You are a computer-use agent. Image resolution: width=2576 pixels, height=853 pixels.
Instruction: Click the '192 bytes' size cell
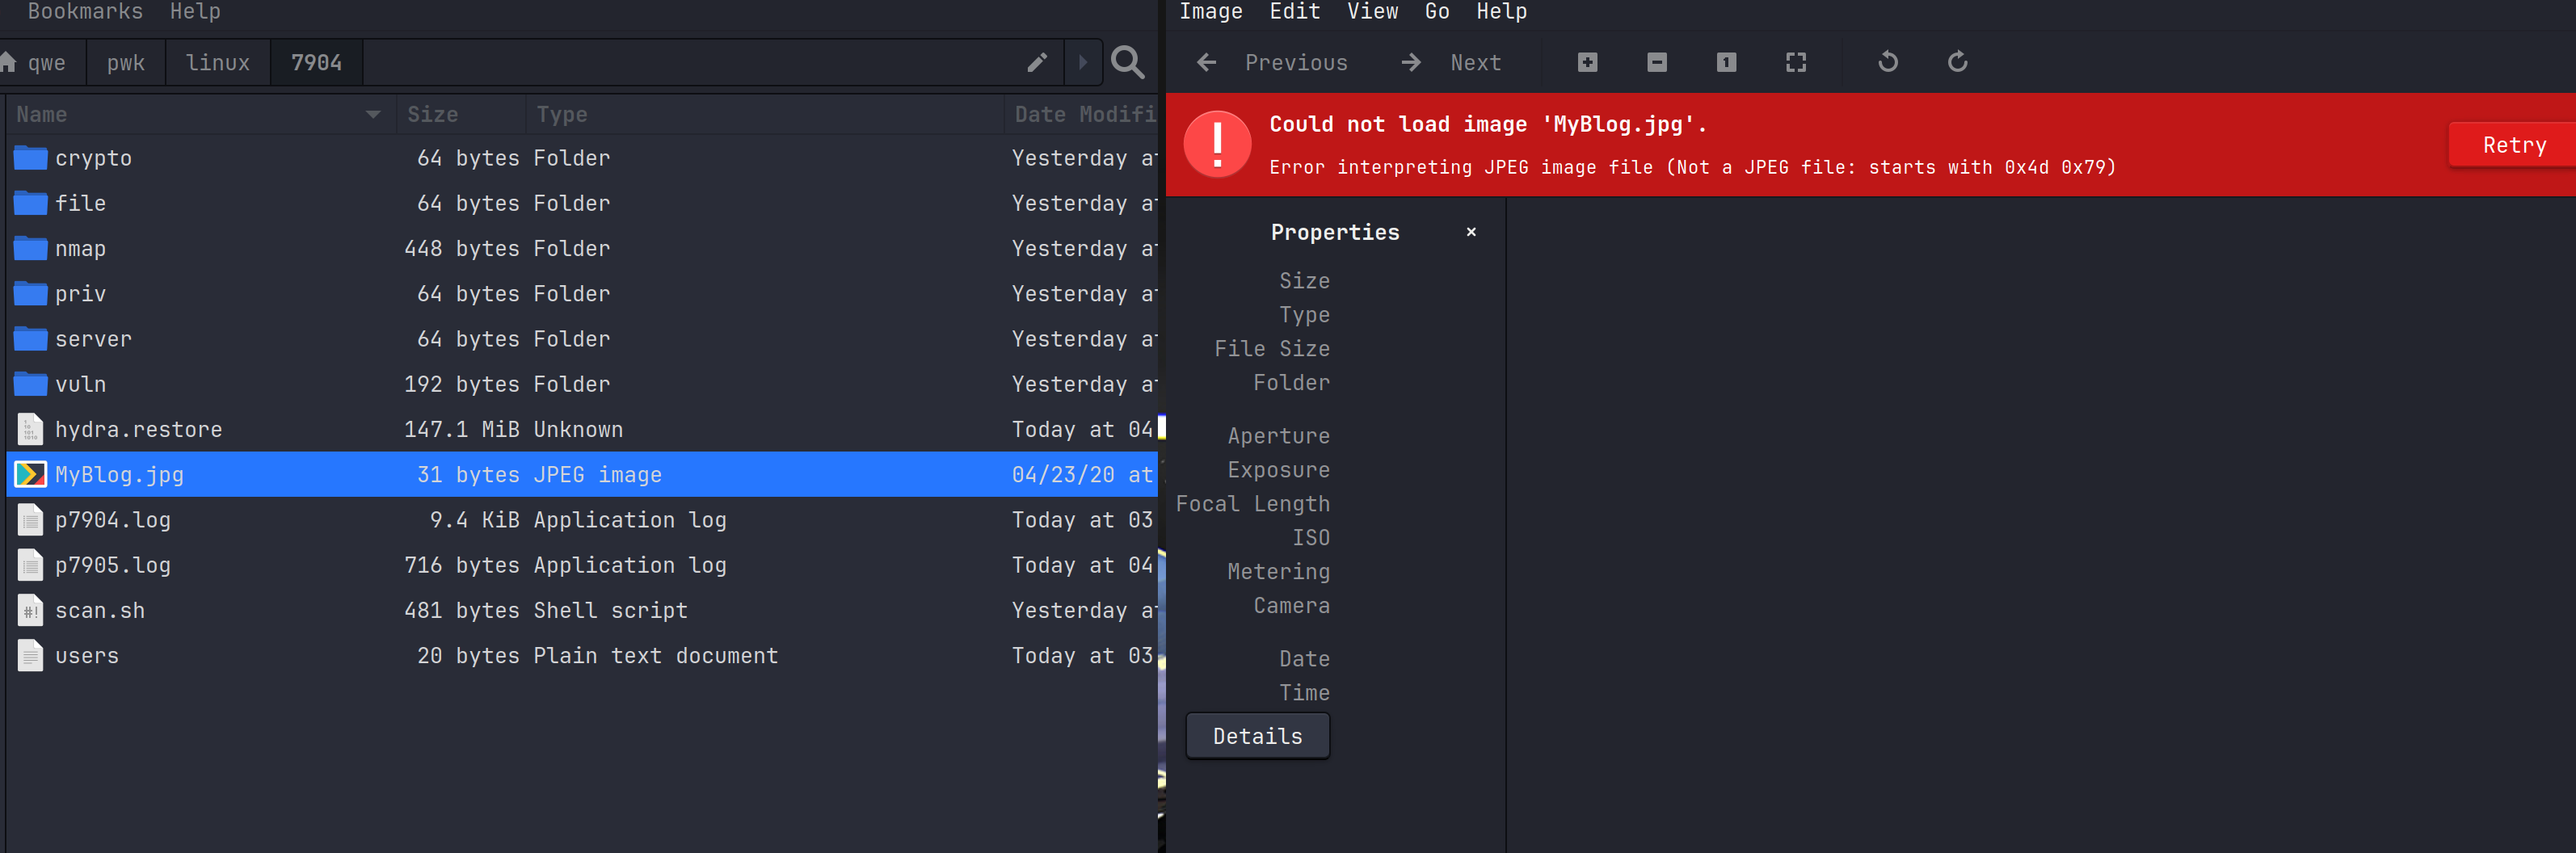(461, 384)
